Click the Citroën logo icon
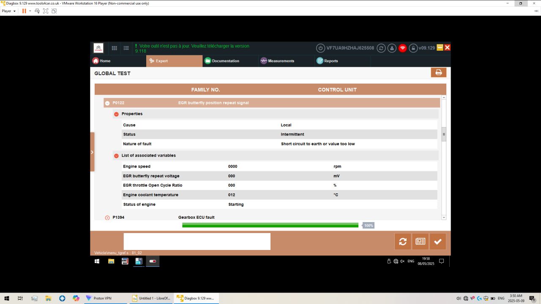 (98, 48)
